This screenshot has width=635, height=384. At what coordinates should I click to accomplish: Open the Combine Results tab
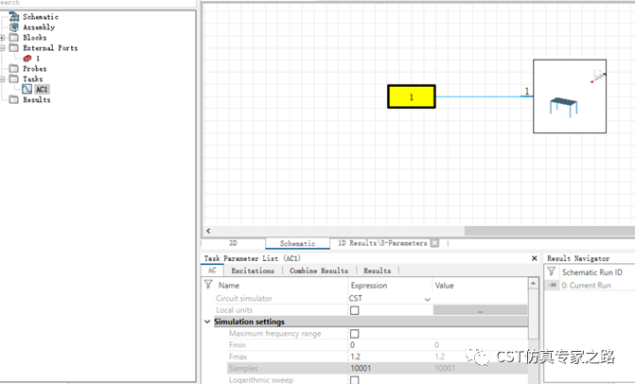point(319,271)
